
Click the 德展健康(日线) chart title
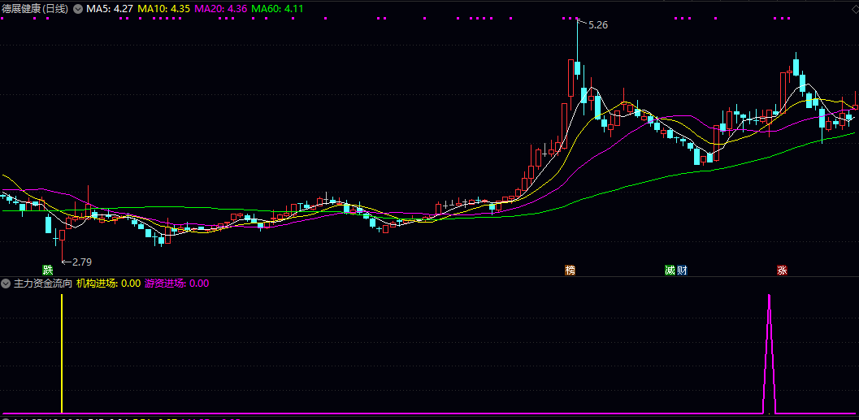pyautogui.click(x=35, y=8)
